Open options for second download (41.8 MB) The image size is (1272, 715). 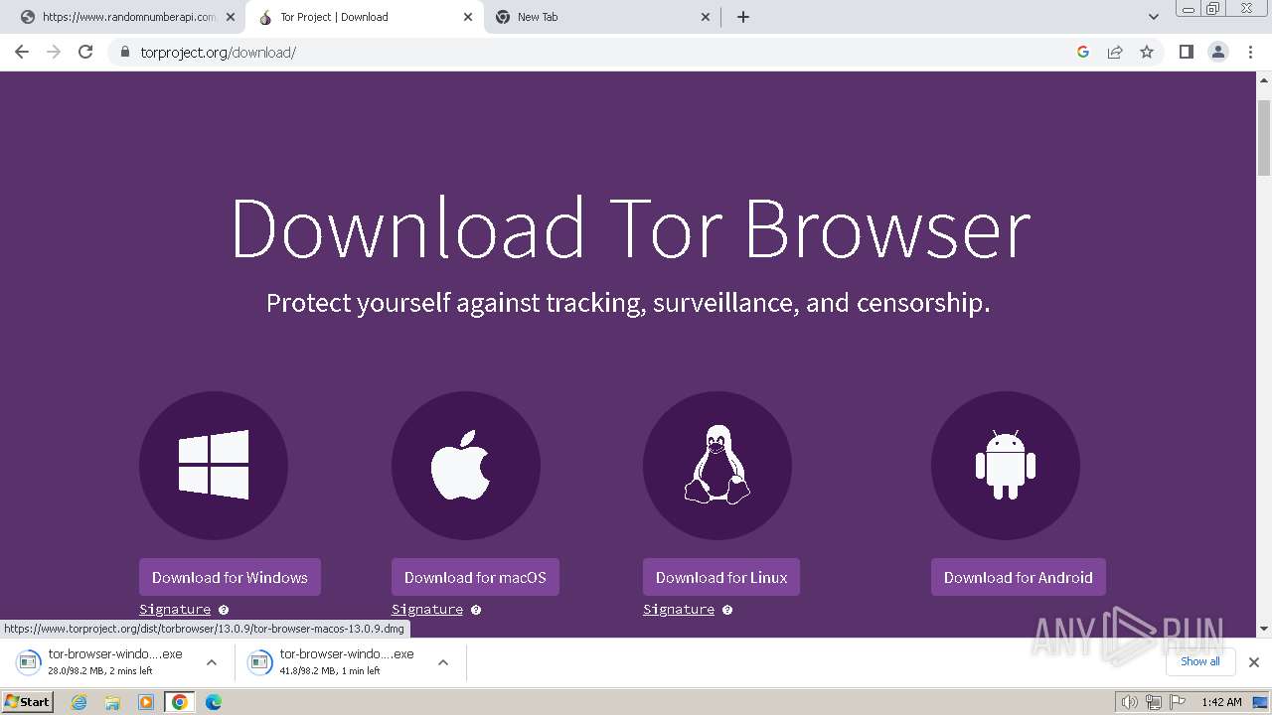point(443,662)
